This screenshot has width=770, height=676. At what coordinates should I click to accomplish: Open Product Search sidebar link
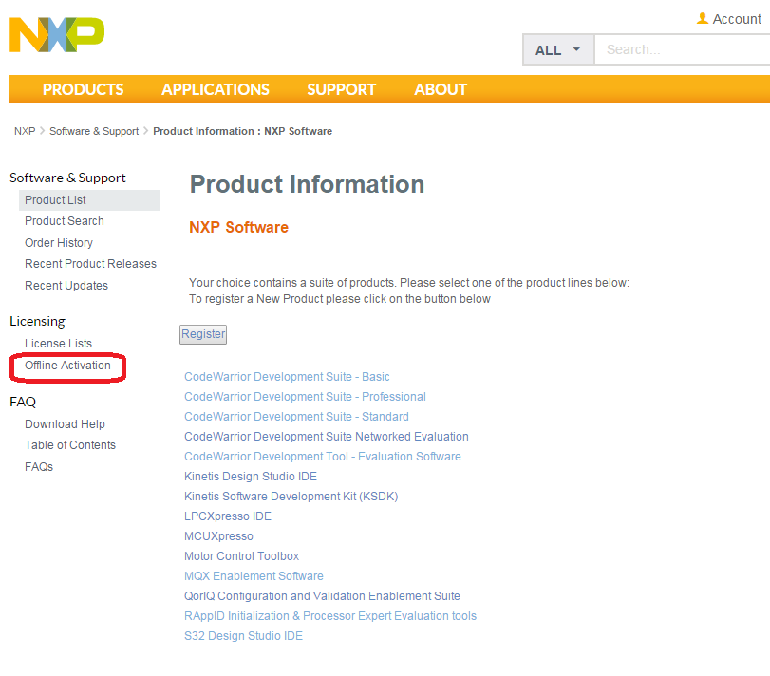coord(65,221)
